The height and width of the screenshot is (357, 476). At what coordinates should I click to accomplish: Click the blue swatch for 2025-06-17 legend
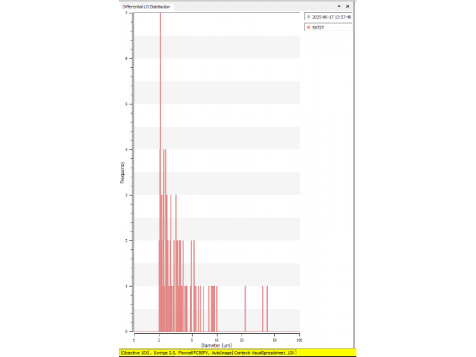coord(309,17)
